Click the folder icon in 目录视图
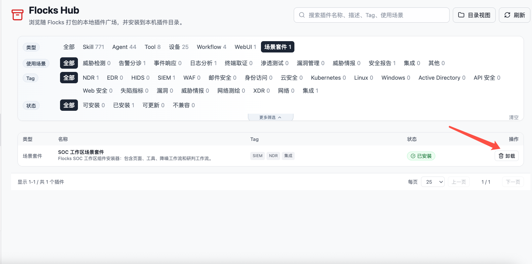Screen dimensions: 532x264 pos(461,15)
